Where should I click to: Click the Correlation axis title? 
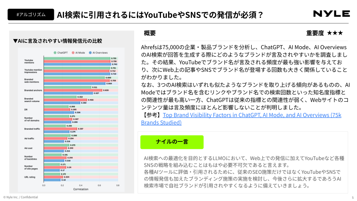point(80,189)
